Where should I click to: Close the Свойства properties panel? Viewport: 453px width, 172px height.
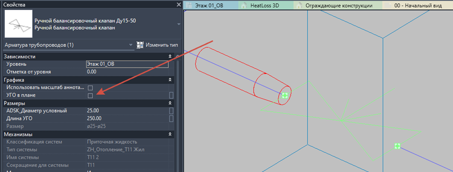tap(179, 5)
